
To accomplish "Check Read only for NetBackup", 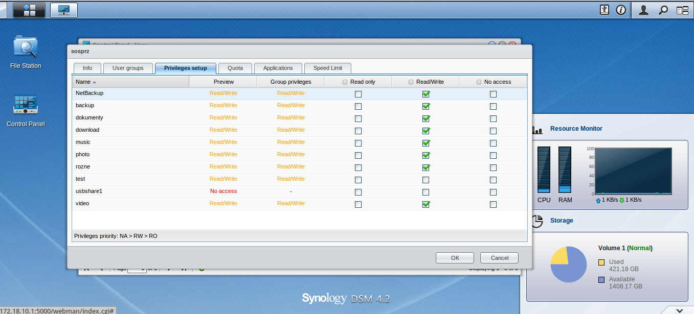I will click(358, 94).
